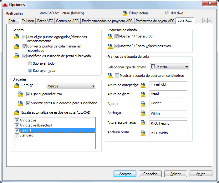219x183 pixels.
Task: Switch to the En línea tab
Action: (x=28, y=21)
